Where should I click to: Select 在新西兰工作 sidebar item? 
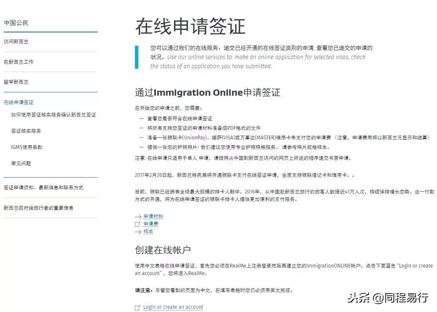pos(18,61)
